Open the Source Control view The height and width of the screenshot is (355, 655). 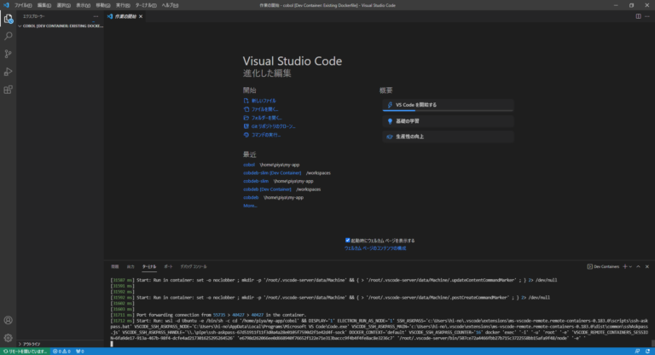[x=8, y=54]
